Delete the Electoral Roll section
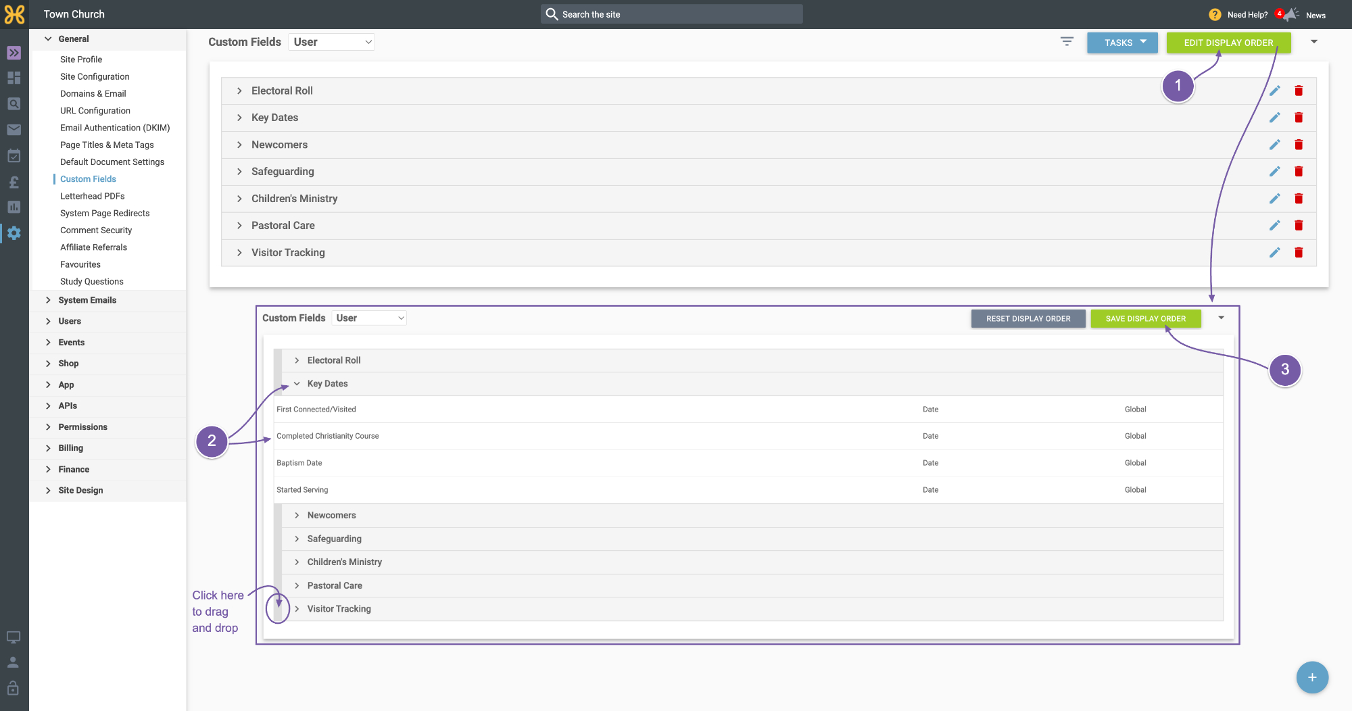Viewport: 1352px width, 711px height. [x=1299, y=91]
